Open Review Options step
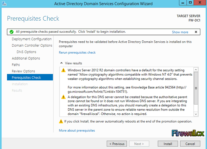This screenshot has height=149, width=207. [x=24, y=71]
